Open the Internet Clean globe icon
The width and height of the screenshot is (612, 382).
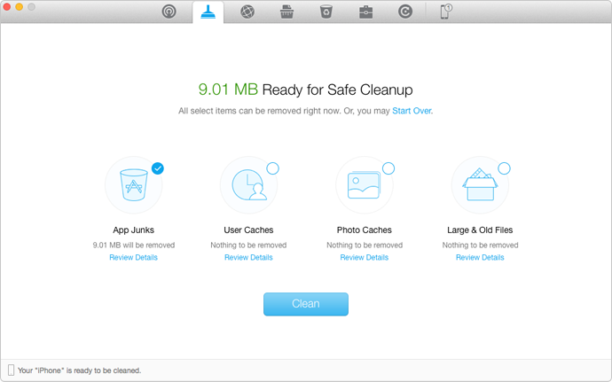(247, 12)
